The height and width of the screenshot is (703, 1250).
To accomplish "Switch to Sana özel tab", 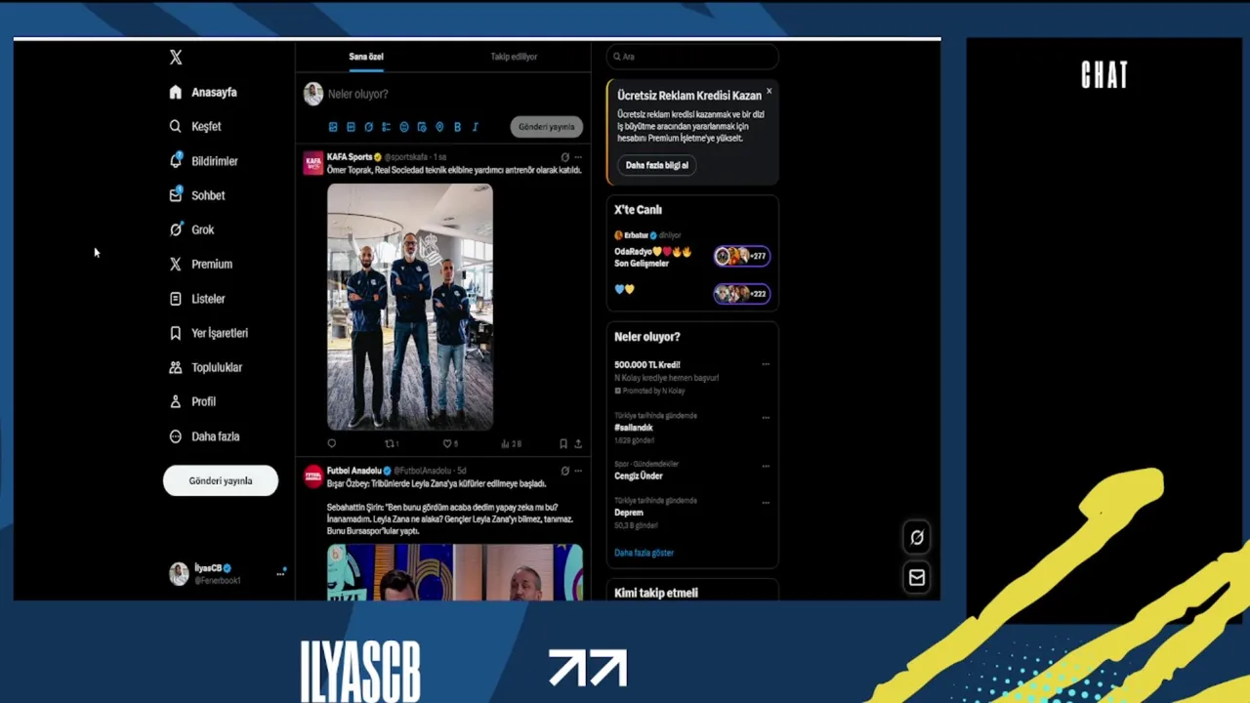I will pyautogui.click(x=366, y=57).
